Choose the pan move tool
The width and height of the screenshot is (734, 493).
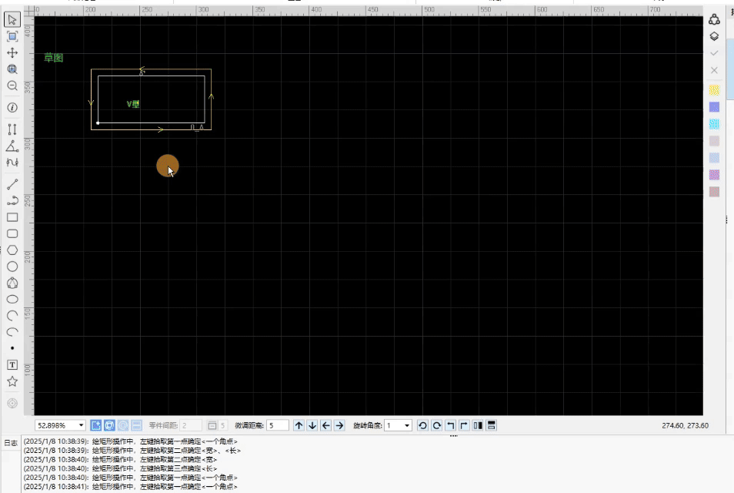tap(12, 52)
